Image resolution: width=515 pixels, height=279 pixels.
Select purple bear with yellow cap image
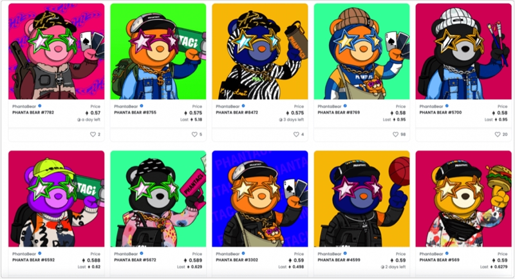click(x=57, y=199)
